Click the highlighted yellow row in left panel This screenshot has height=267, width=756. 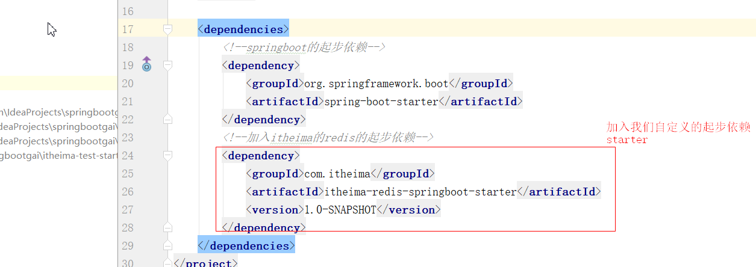[x=58, y=83]
